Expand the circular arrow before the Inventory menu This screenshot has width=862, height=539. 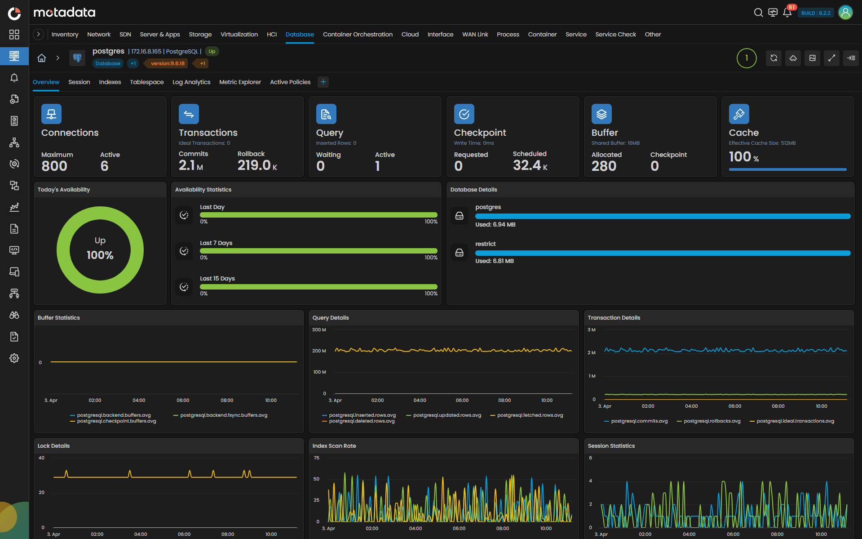point(38,34)
